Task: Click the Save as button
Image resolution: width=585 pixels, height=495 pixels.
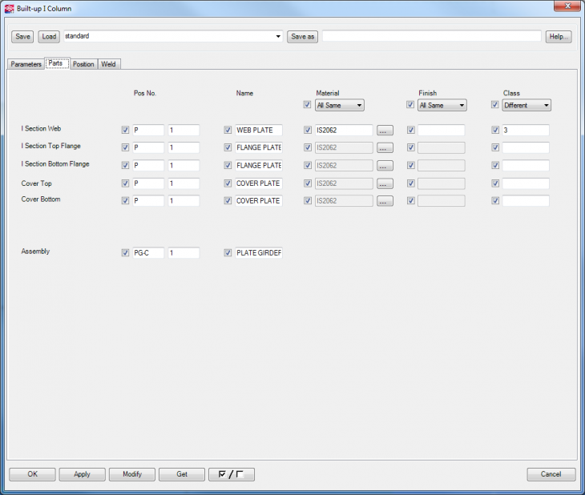Action: click(302, 37)
